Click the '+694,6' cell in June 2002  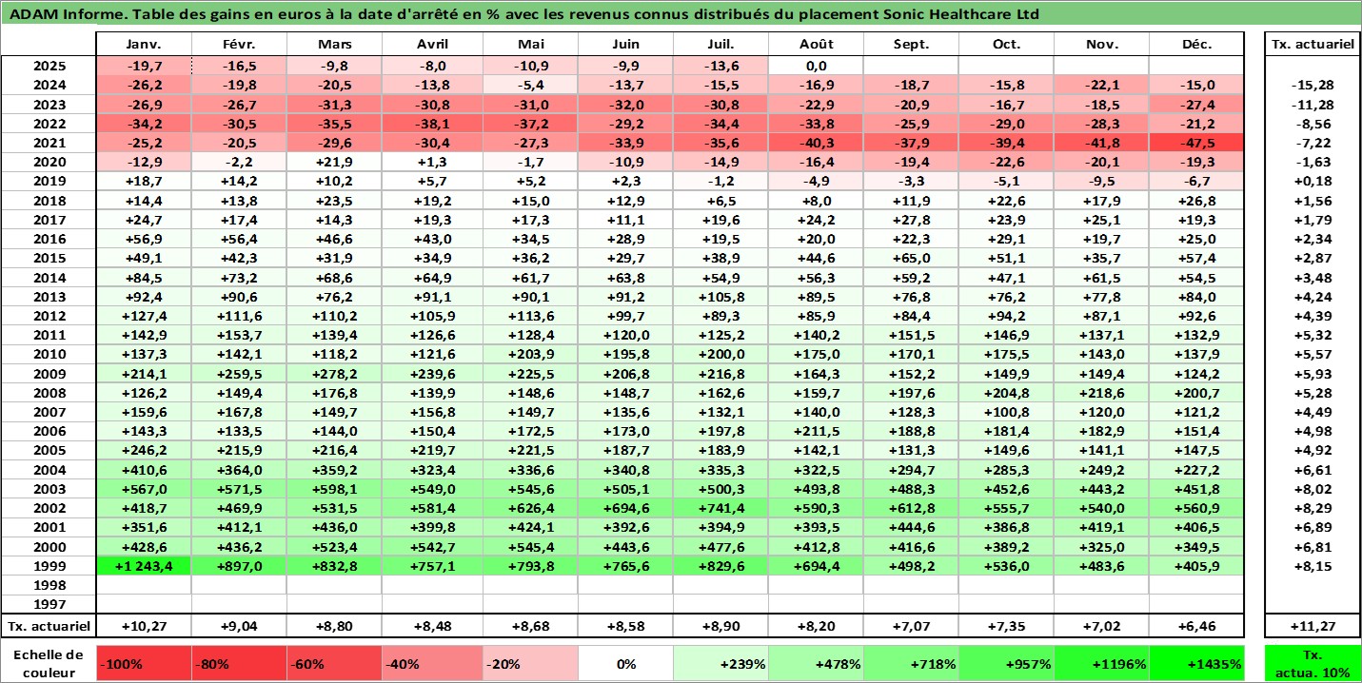[x=625, y=508]
